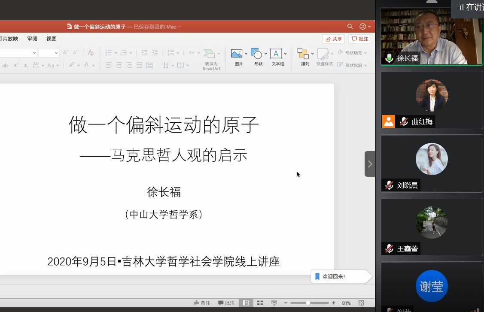Click the Picture (图片) insert icon
Viewport: 484px width, 312px height.
pos(237,54)
